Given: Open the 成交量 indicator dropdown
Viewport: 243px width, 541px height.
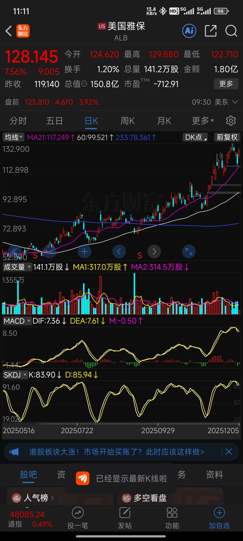Looking at the screenshot, I should coord(17,267).
